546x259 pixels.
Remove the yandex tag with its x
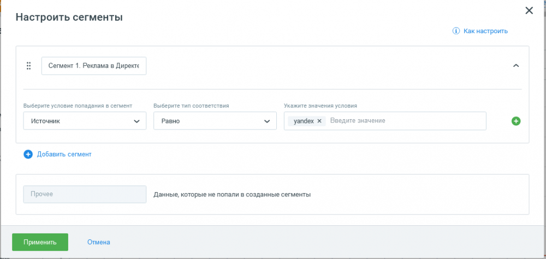click(319, 121)
